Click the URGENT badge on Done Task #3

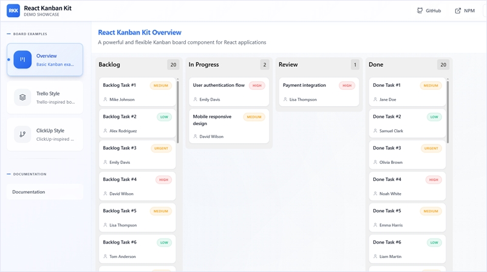point(431,148)
